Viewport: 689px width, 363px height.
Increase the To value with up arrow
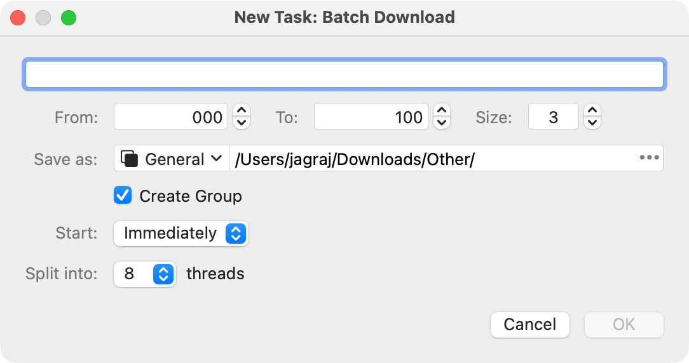tap(442, 111)
